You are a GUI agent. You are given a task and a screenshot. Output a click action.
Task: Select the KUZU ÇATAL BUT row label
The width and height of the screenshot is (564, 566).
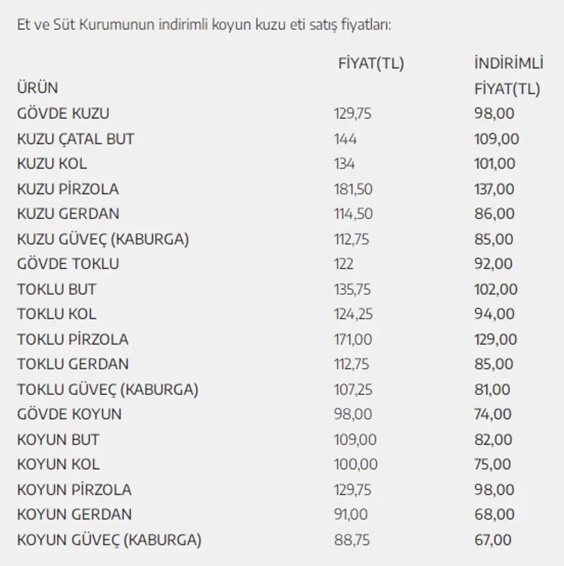click(76, 139)
